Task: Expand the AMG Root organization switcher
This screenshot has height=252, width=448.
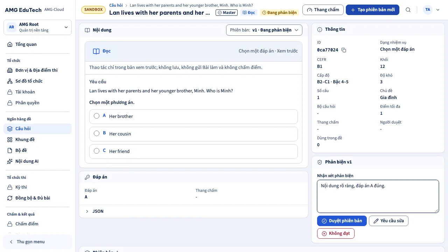Action: pyautogui.click(x=37, y=27)
